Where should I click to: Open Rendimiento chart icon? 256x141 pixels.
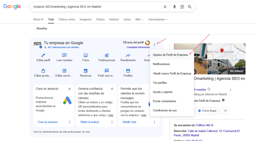pos(128,55)
